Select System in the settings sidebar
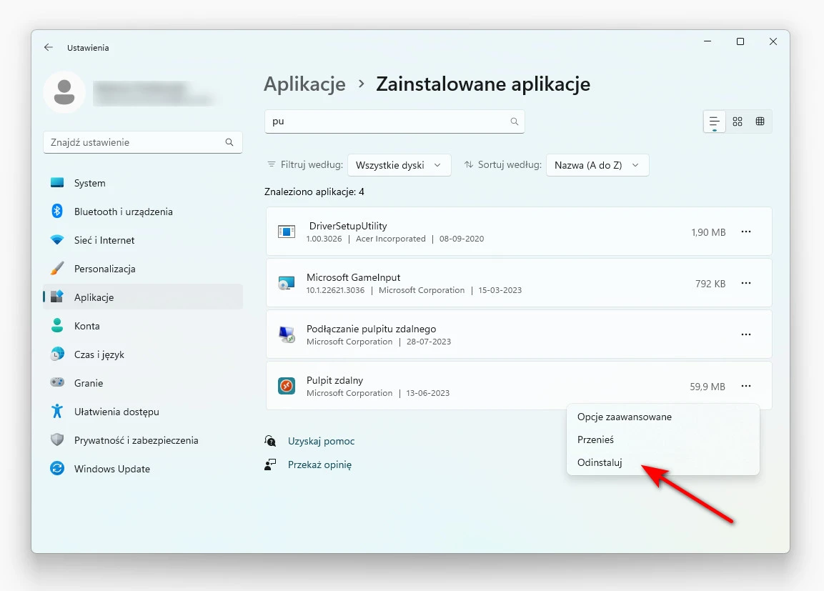Screen dimensions: 824x591 click(x=89, y=183)
